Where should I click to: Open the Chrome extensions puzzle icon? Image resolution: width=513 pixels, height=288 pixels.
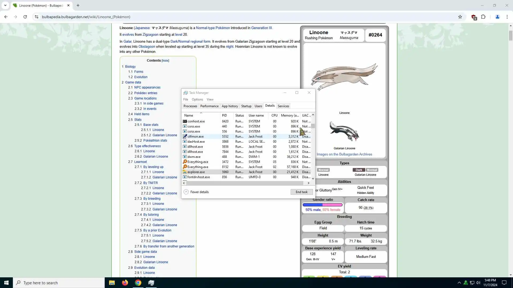(483, 17)
